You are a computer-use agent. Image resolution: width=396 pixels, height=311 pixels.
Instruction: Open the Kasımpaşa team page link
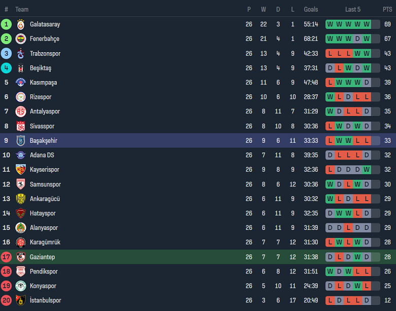(x=43, y=83)
